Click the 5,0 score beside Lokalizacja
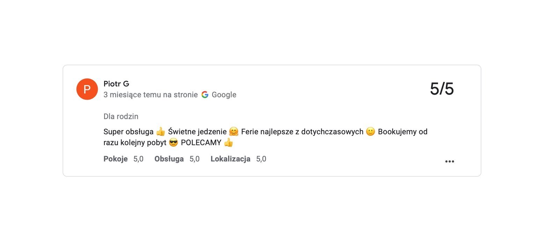547x230 pixels. [x=261, y=159]
